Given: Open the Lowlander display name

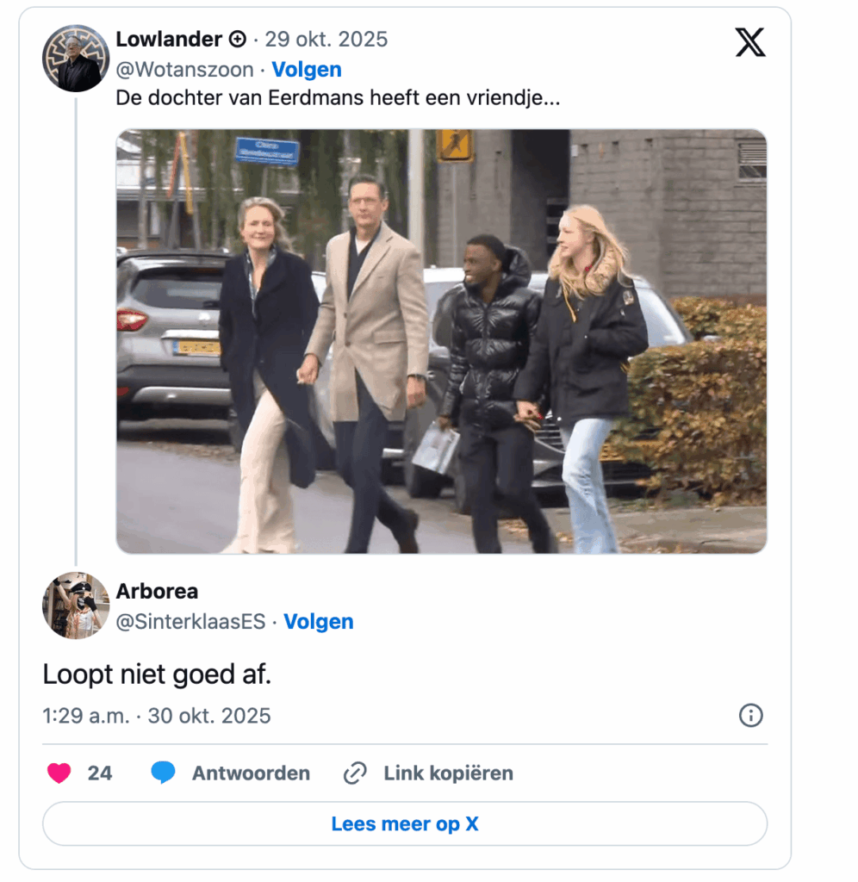Looking at the screenshot, I should tap(169, 40).
